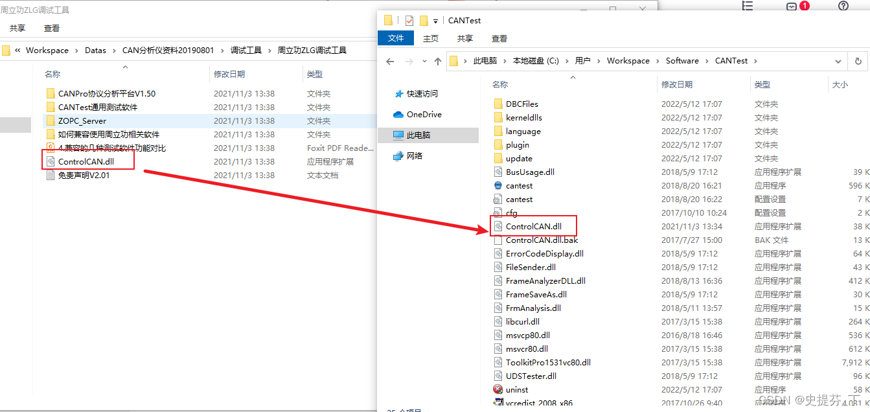Viewport: 870px width, 412px height.
Task: Open the 共享 tab in the left Explorer window
Action: 17,29
